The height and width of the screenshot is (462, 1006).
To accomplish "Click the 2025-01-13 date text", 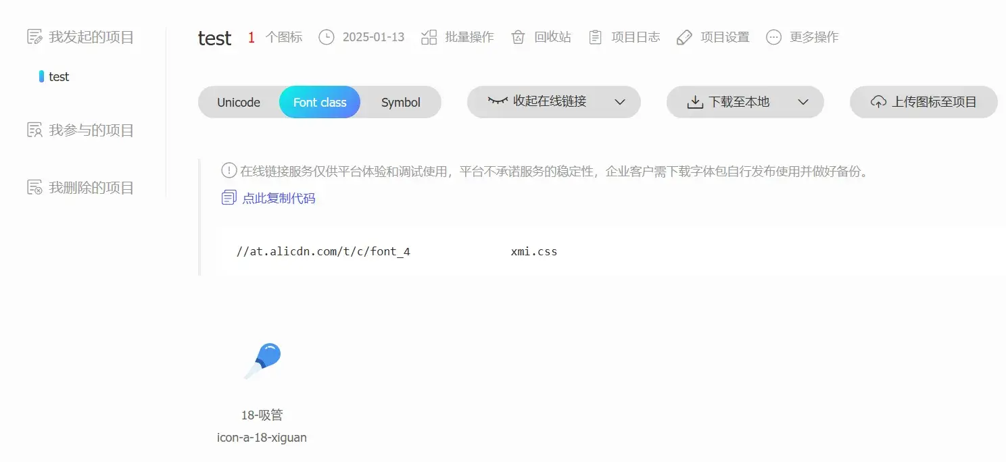I will [373, 37].
